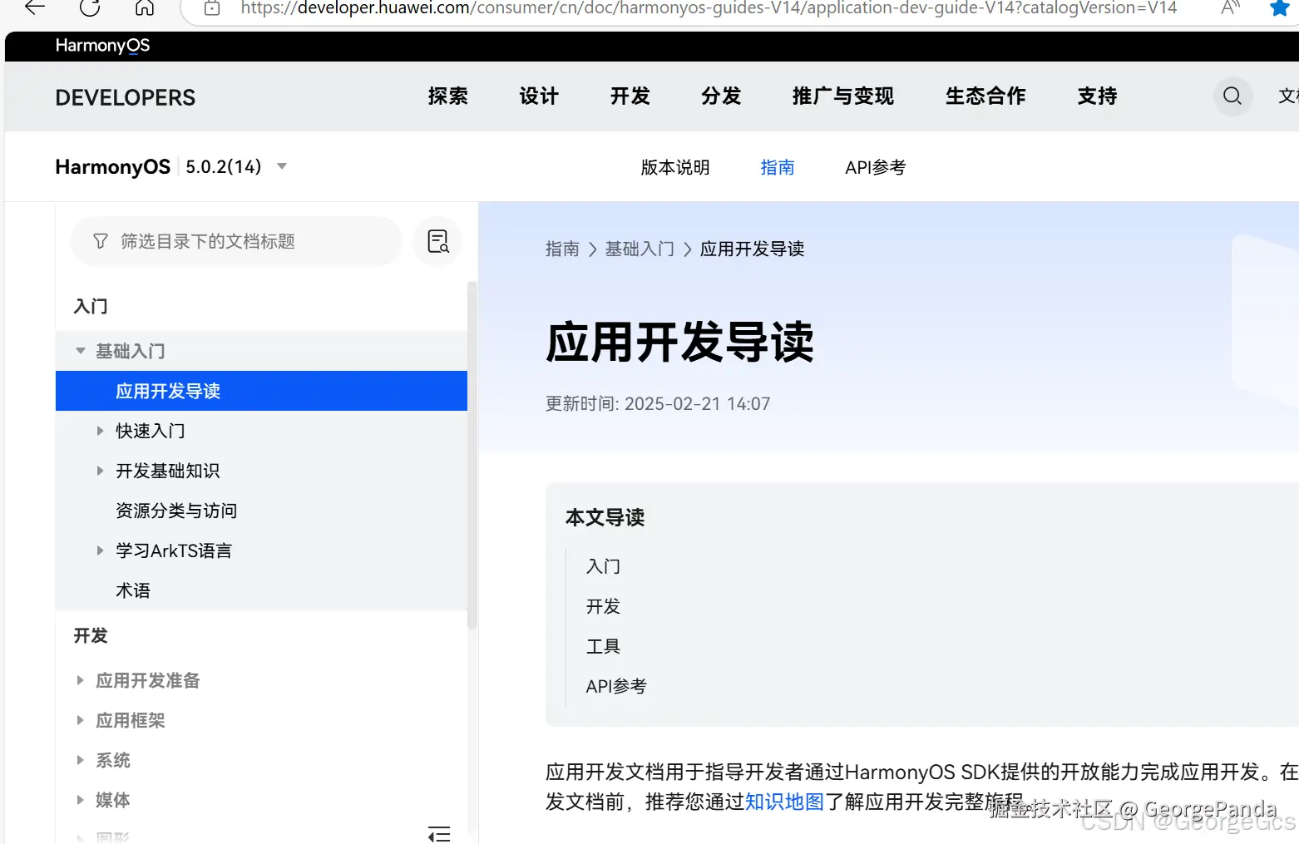Open the 知识地图 hyperlink

tap(784, 802)
